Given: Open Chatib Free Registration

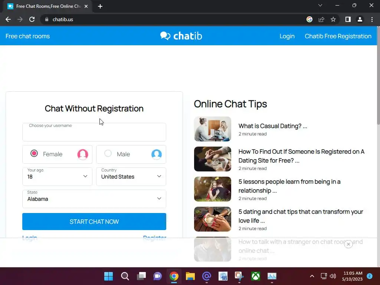Looking at the screenshot, I should click(x=338, y=36).
